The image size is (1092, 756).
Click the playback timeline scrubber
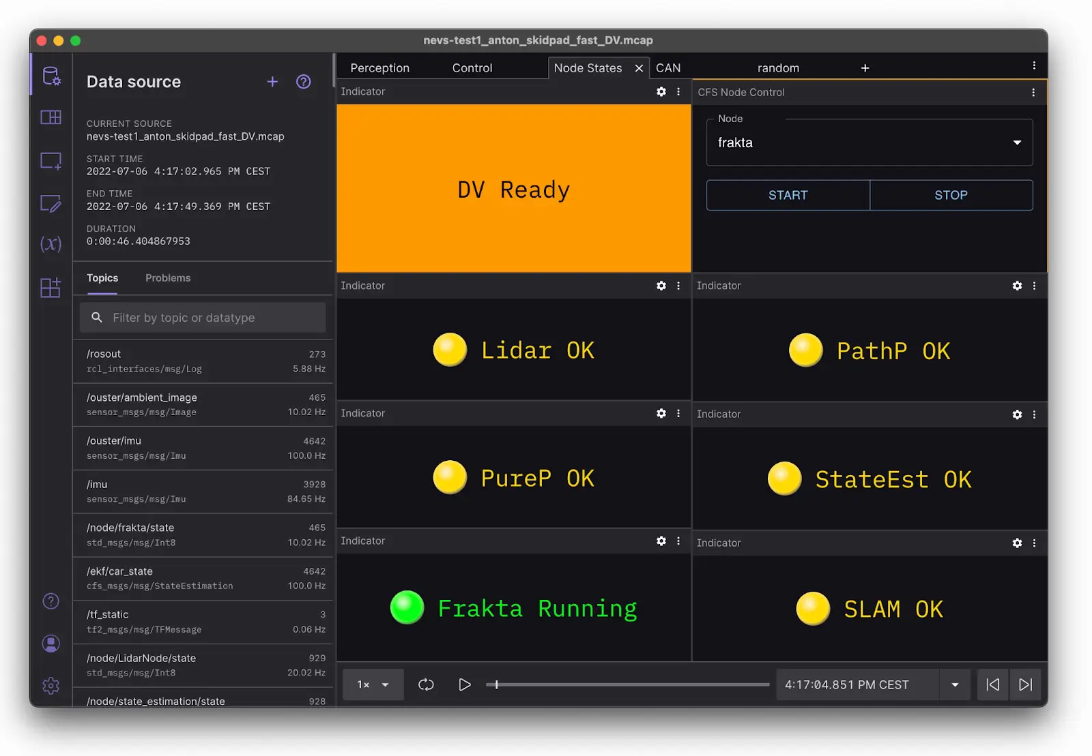(x=628, y=684)
